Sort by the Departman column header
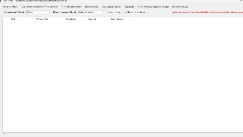 point(71,19)
